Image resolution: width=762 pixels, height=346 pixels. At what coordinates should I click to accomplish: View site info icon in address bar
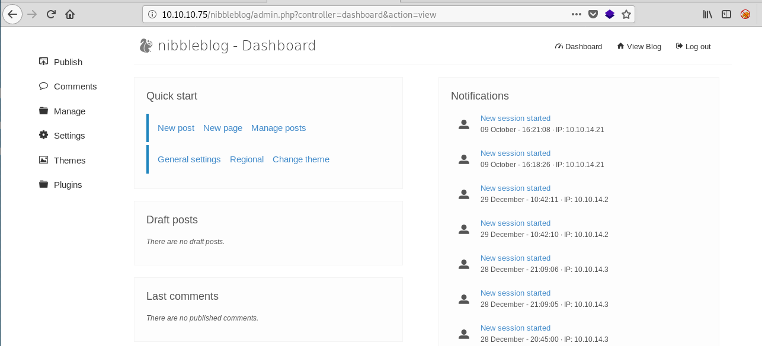[x=152, y=14]
